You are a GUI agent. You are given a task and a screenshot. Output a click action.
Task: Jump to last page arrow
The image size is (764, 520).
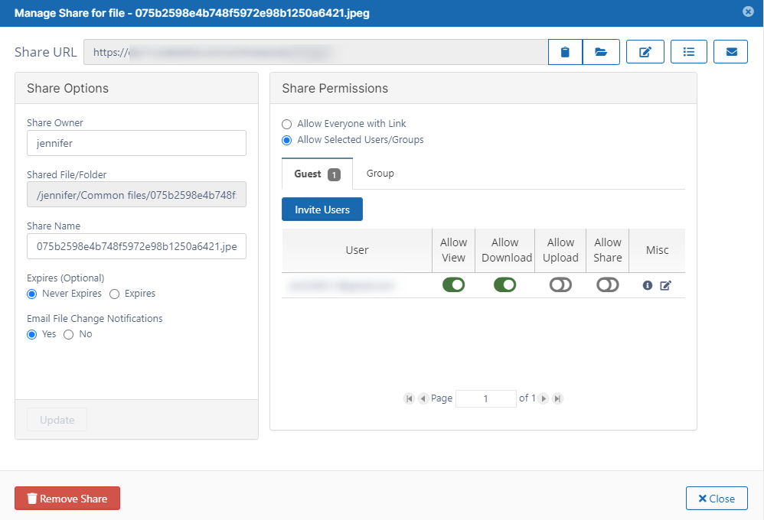point(557,398)
